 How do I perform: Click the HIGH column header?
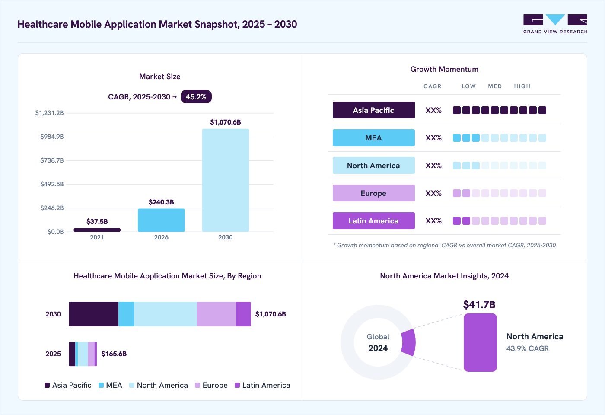tap(522, 86)
